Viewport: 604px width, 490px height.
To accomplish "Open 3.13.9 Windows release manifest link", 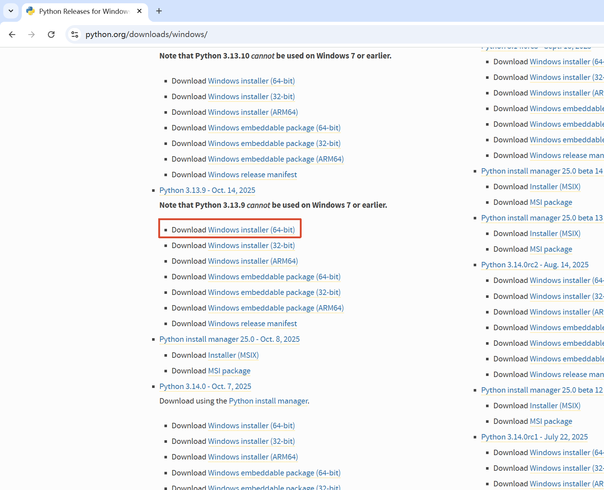I will click(x=252, y=324).
